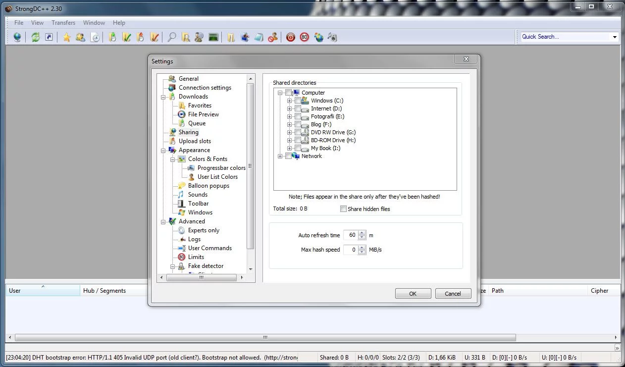Screen dimensions: 625x367
Task: Click the green Reconnect arrows toolbar icon
Action: click(x=35, y=37)
